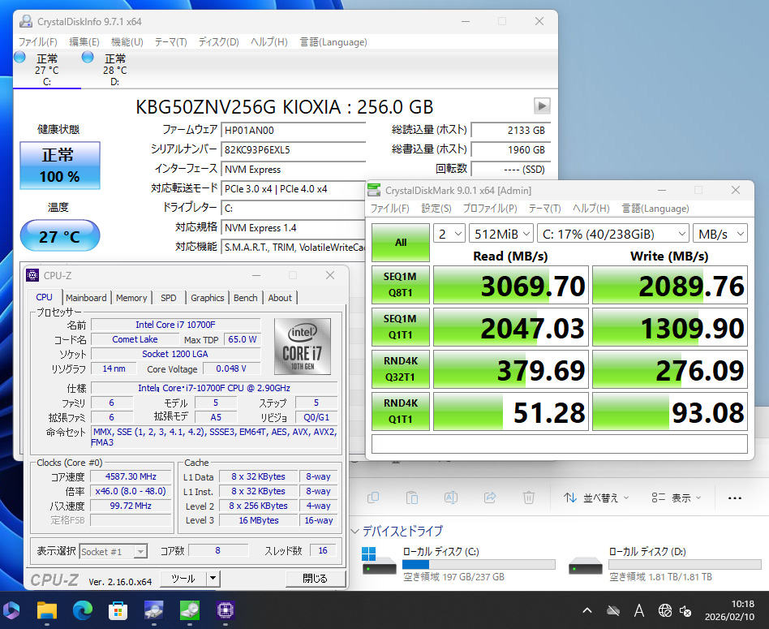The image size is (769, 629).
Task: Click the three-dot more options button
Action: 735,498
